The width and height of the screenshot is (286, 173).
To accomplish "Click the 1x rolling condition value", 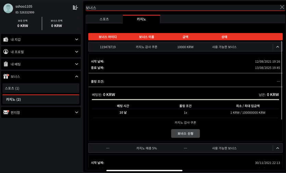I will click(x=185, y=113).
